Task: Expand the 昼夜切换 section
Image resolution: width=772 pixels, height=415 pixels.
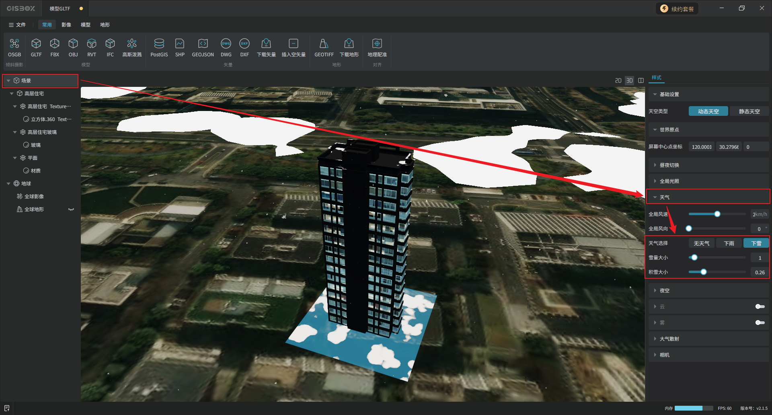Action: (x=669, y=165)
